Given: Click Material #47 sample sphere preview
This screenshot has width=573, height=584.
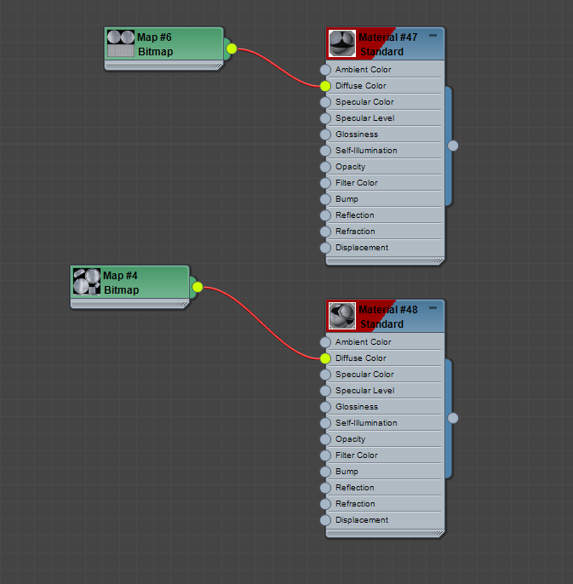Looking at the screenshot, I should [342, 44].
